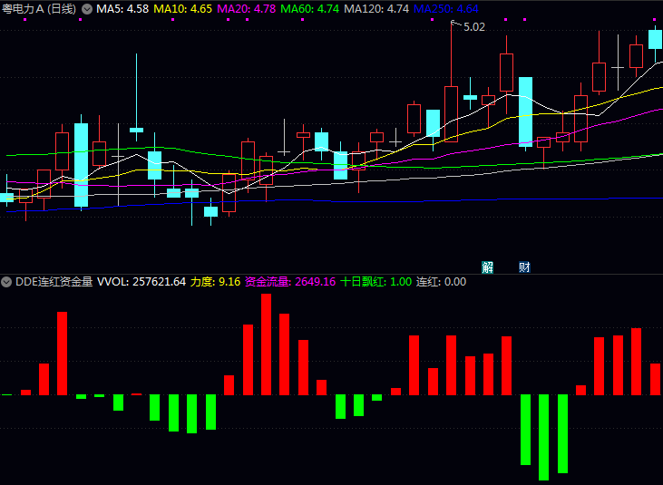
Task: Select the green 十日飘红 label
Action: [x=375, y=282]
